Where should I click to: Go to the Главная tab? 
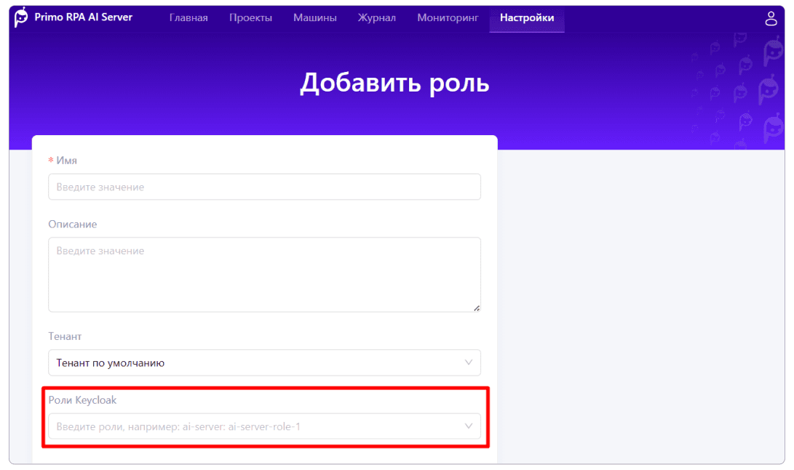tap(188, 18)
